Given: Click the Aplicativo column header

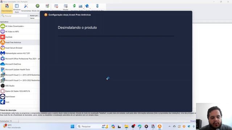Looking at the screenshot, I should tap(20, 22).
